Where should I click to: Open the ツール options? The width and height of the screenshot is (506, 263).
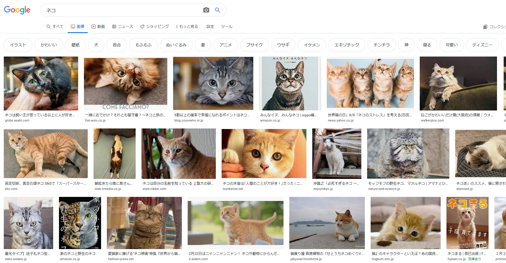227,26
